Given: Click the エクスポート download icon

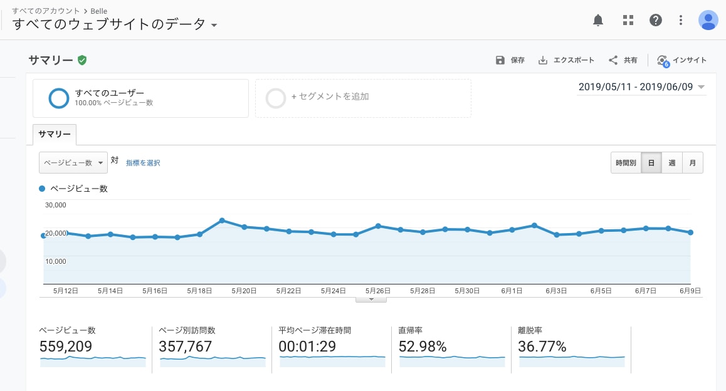Looking at the screenshot, I should click(x=543, y=60).
